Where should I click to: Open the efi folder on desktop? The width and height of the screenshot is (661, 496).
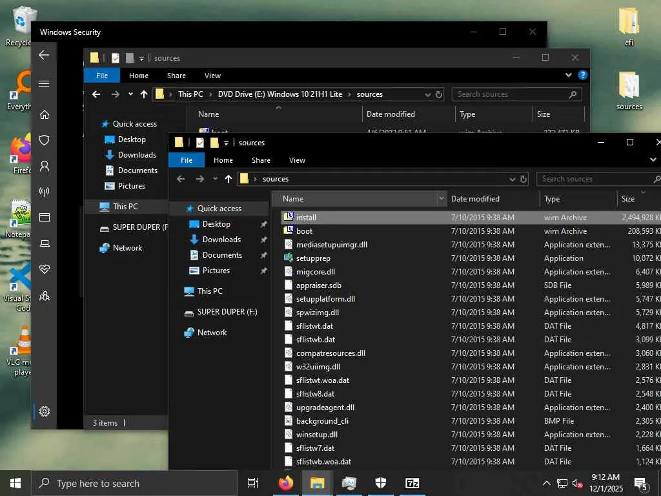(629, 26)
